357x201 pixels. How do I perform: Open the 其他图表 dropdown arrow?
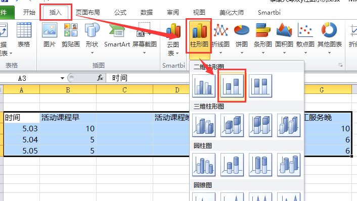tap(330, 53)
